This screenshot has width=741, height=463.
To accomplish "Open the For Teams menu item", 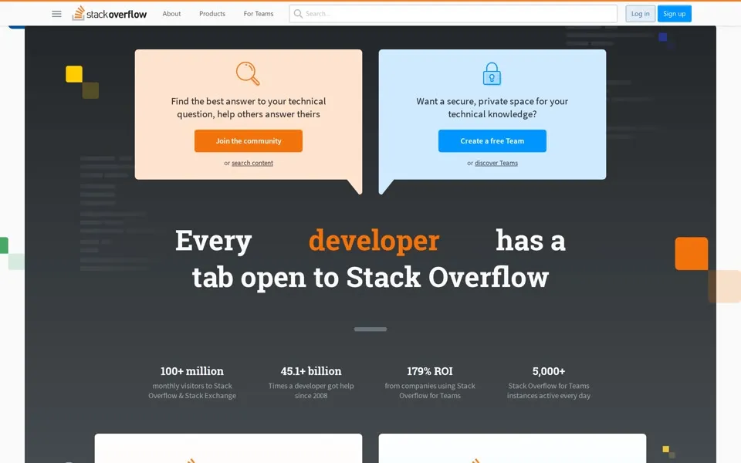I will coord(259,14).
